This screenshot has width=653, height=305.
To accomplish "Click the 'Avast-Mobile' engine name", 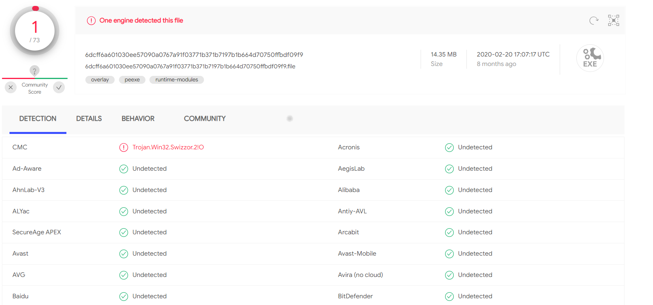I will tap(357, 254).
